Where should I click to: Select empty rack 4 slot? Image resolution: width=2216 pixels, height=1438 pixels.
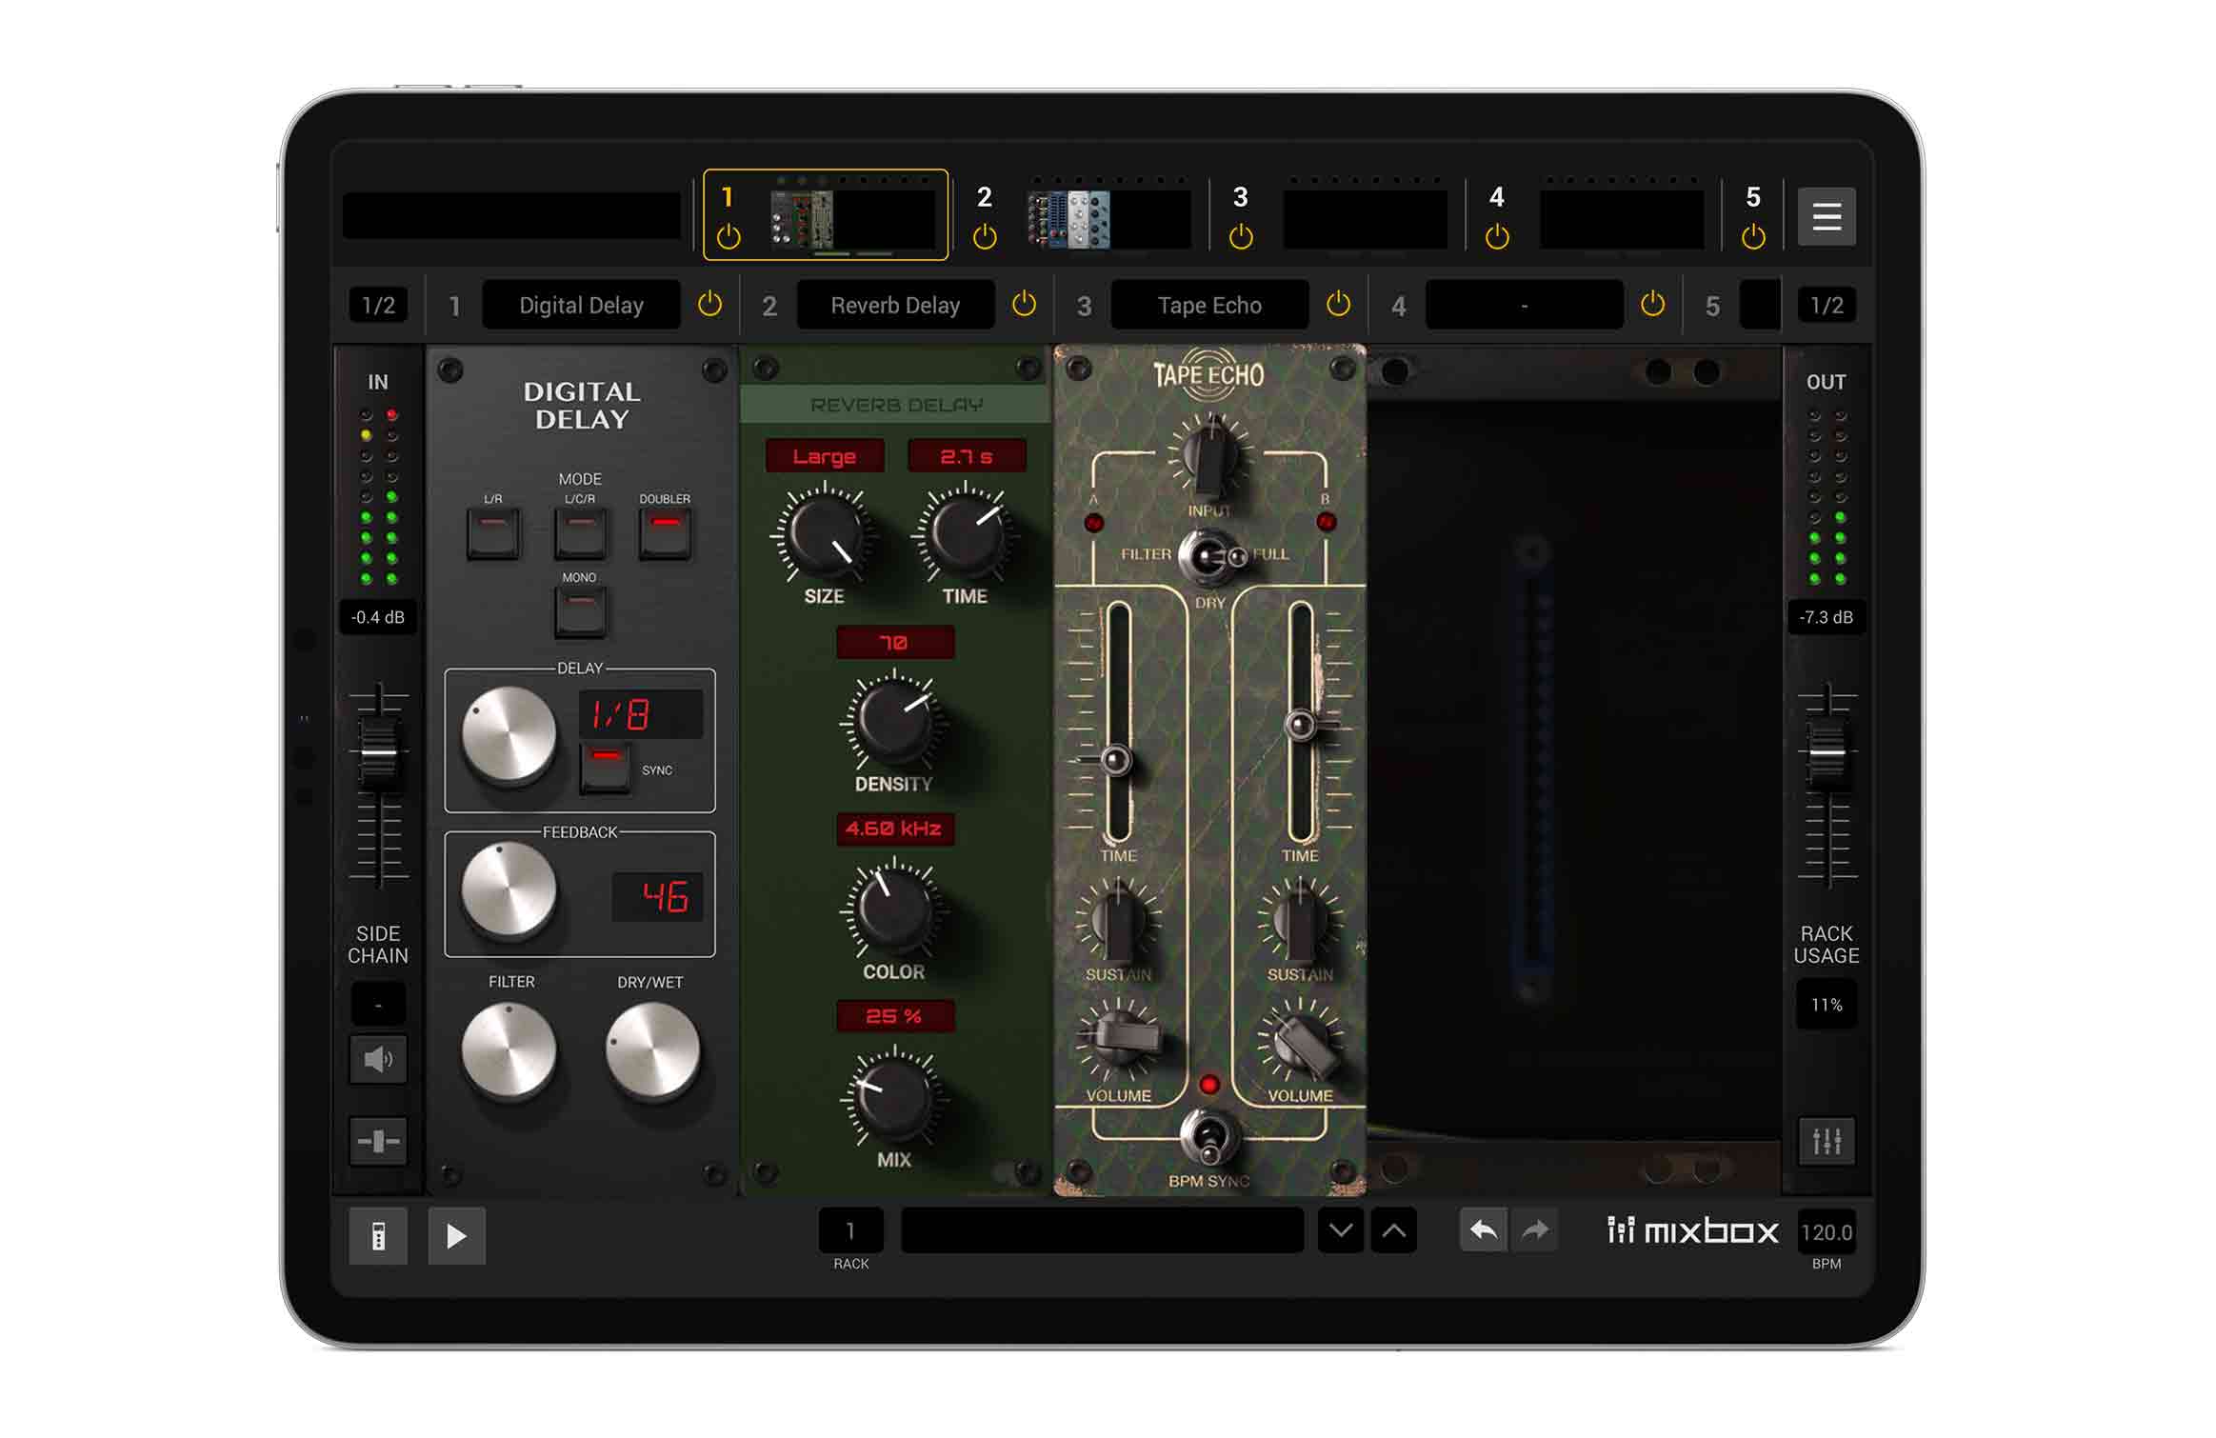pos(1621,219)
